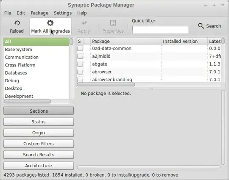This screenshot has height=180, width=229.
Task: Click the description pane vertical scrollbar
Action: pos(223,127)
